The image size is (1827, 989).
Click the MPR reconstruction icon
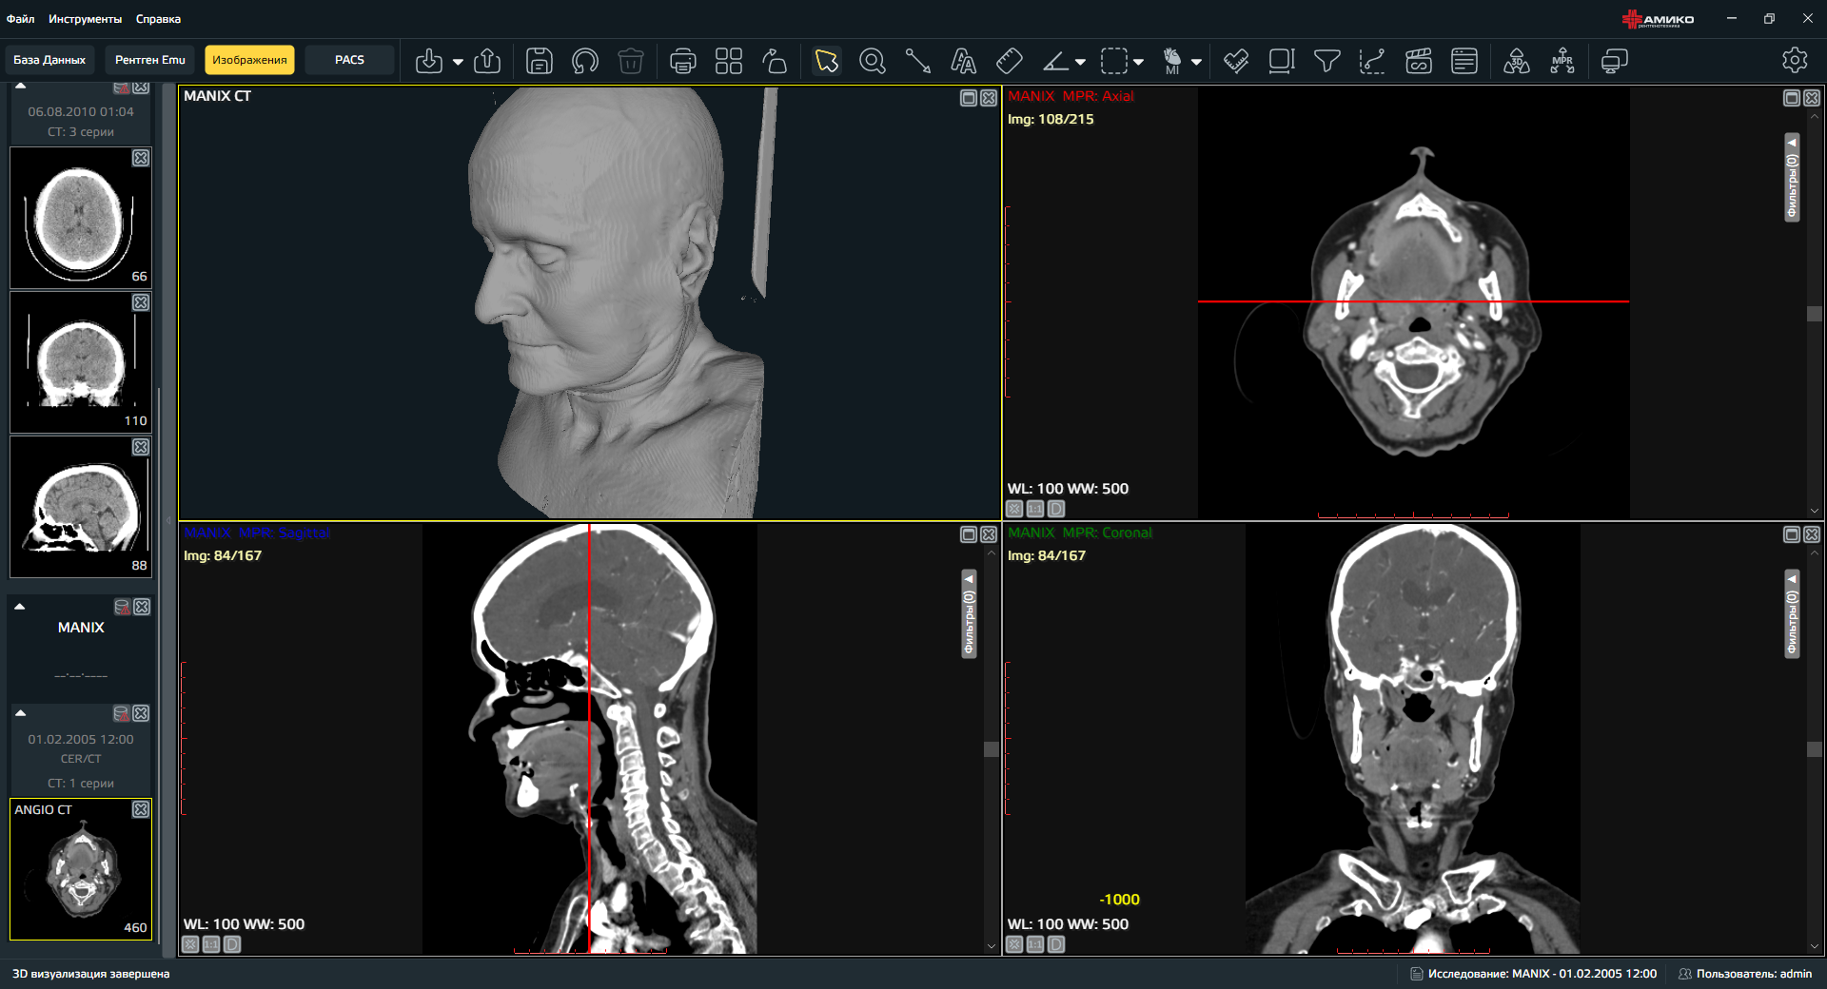click(x=1562, y=61)
